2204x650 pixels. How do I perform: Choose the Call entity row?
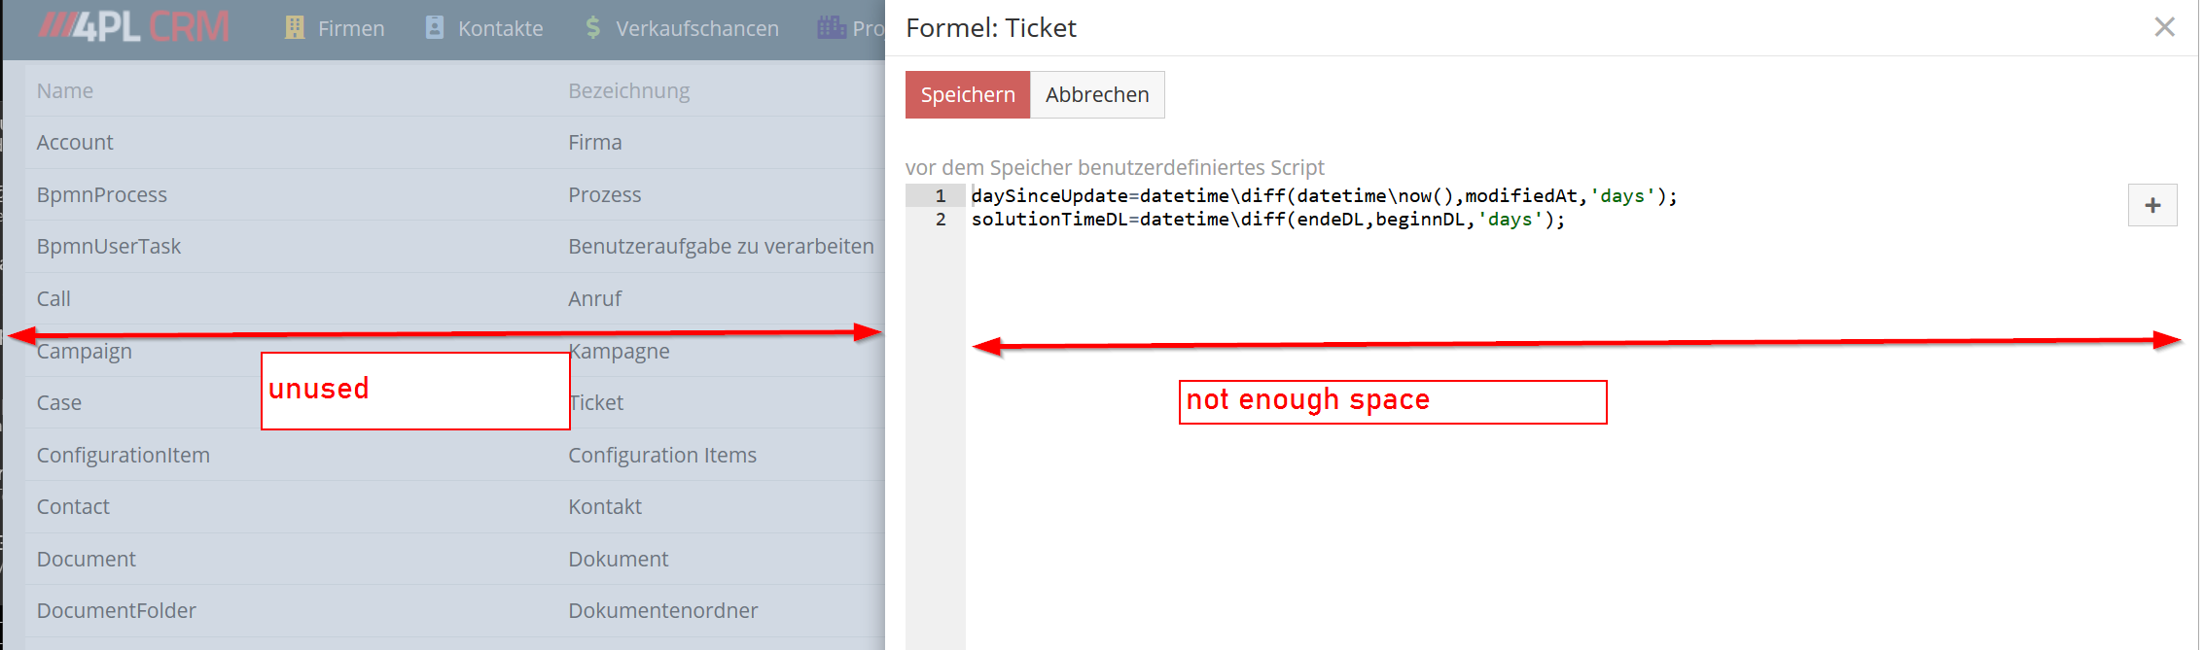53,299
